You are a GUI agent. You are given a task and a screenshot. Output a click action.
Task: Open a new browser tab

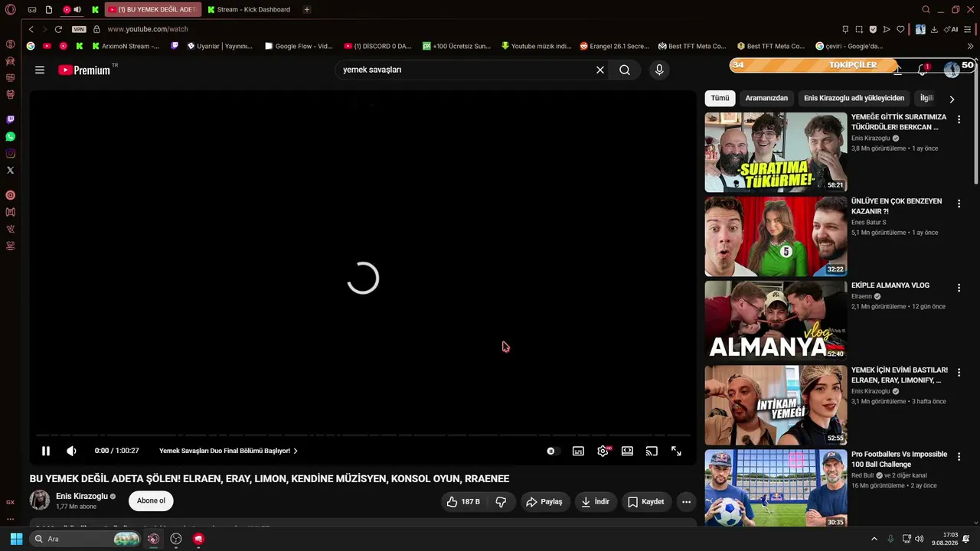(306, 9)
